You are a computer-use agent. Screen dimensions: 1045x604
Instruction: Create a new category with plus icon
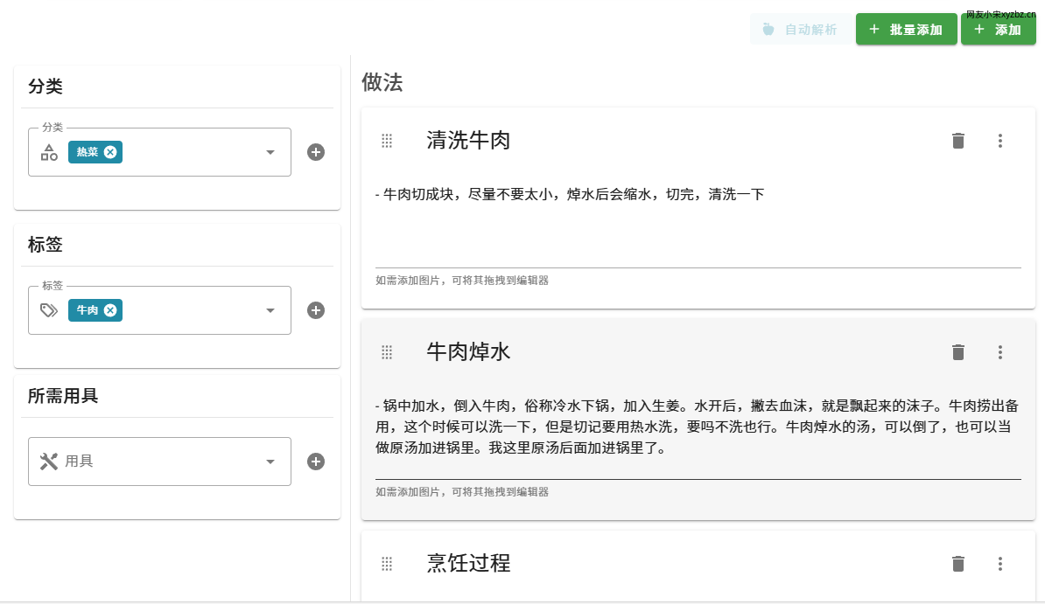(316, 152)
